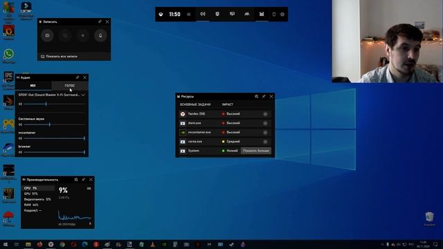
Task: Launch VLC from the taskbar
Action: (x=152, y=244)
